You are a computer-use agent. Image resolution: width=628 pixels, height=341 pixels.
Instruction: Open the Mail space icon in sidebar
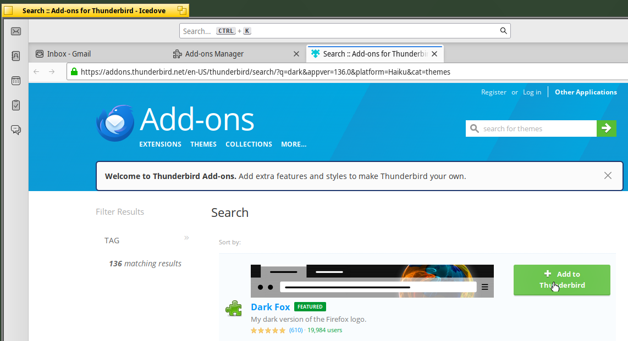point(16,31)
